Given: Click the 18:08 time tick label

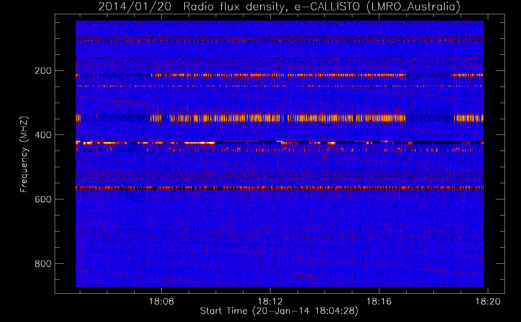Looking at the screenshot, I should [x=161, y=302].
